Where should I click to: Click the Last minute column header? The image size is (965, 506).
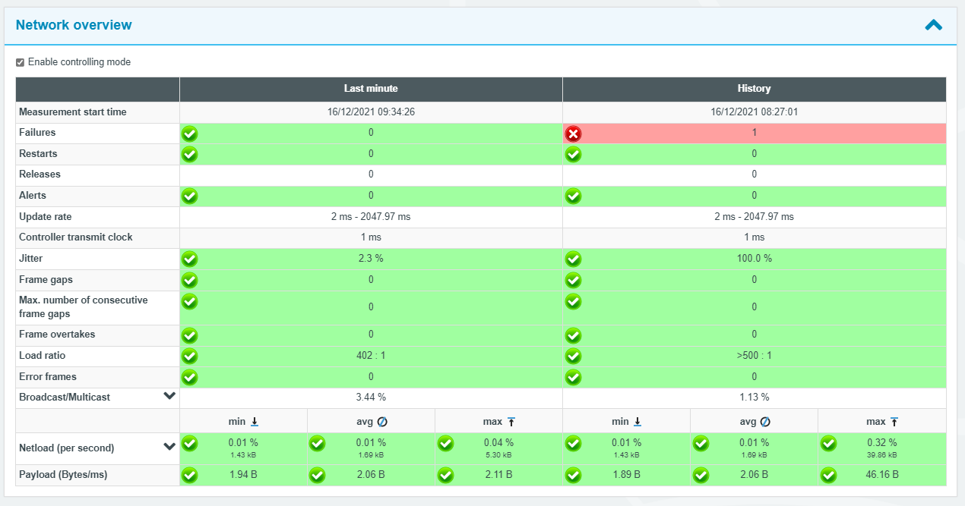click(370, 88)
